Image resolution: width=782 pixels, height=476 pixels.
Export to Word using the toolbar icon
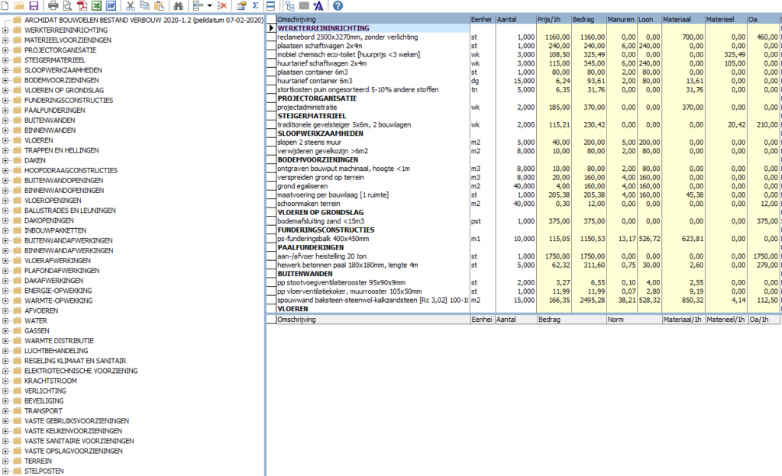pyautogui.click(x=111, y=5)
